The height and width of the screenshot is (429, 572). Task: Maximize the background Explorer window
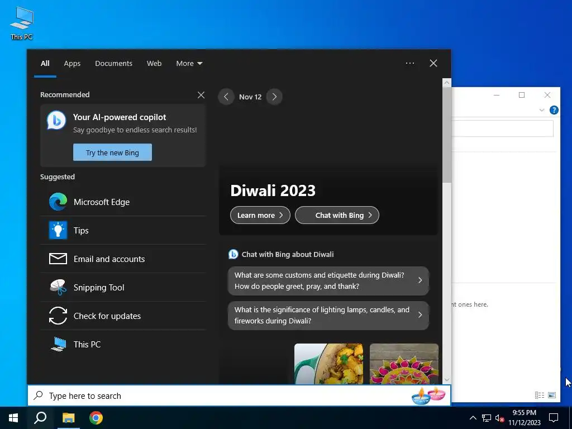(522, 95)
